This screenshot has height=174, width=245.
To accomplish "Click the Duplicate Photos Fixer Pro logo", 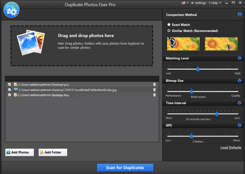I will point(11,10).
